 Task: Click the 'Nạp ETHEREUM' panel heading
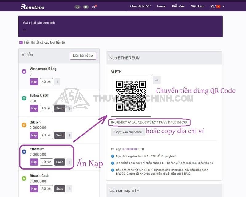tap(125, 58)
